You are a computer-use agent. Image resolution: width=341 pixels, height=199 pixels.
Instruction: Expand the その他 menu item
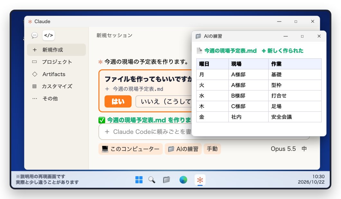(56, 98)
